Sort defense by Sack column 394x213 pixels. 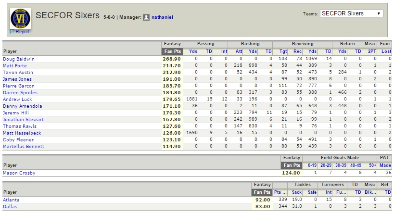tap(297, 192)
